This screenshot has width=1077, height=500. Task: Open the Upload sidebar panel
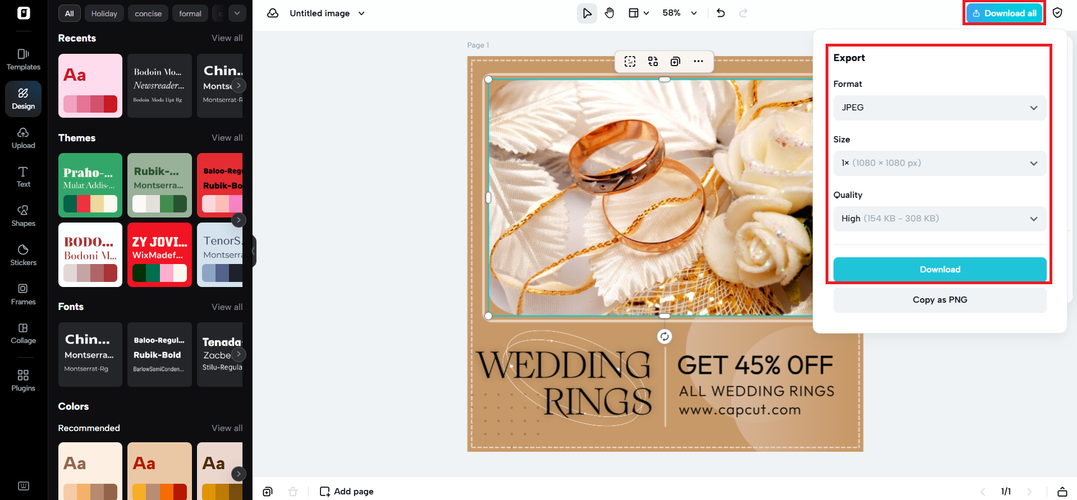click(24, 138)
